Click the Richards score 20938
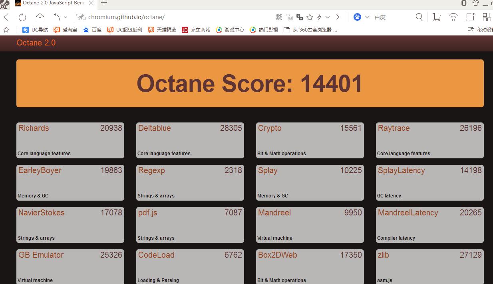This screenshot has height=284, width=493. point(111,128)
